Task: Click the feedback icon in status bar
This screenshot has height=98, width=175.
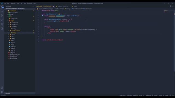Action: pyautogui.click(x=170, y=95)
